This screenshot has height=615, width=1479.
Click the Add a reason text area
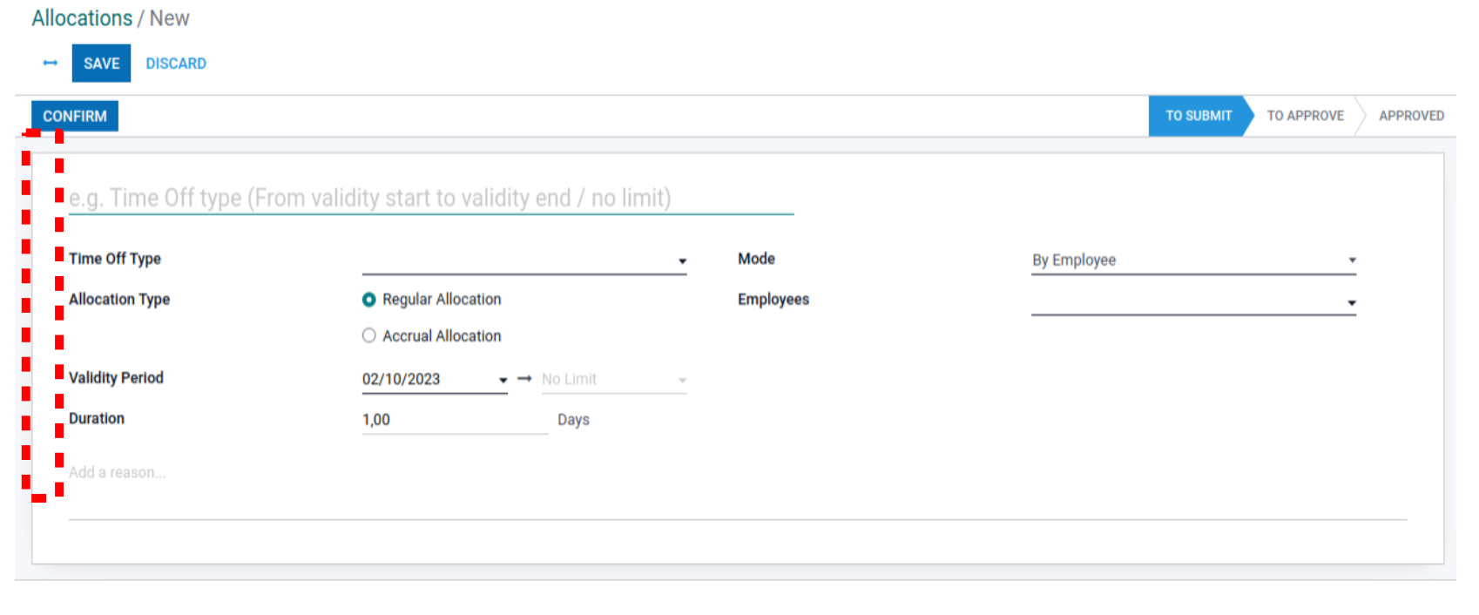click(x=436, y=473)
